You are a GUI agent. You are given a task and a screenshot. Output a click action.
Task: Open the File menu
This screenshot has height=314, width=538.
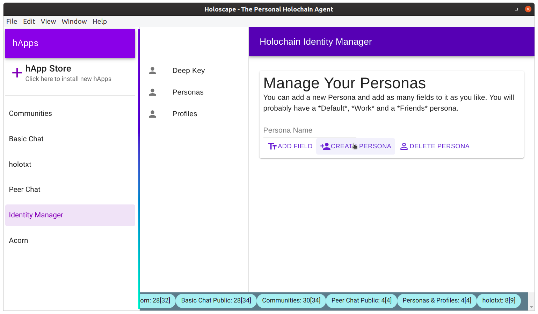tap(12, 21)
